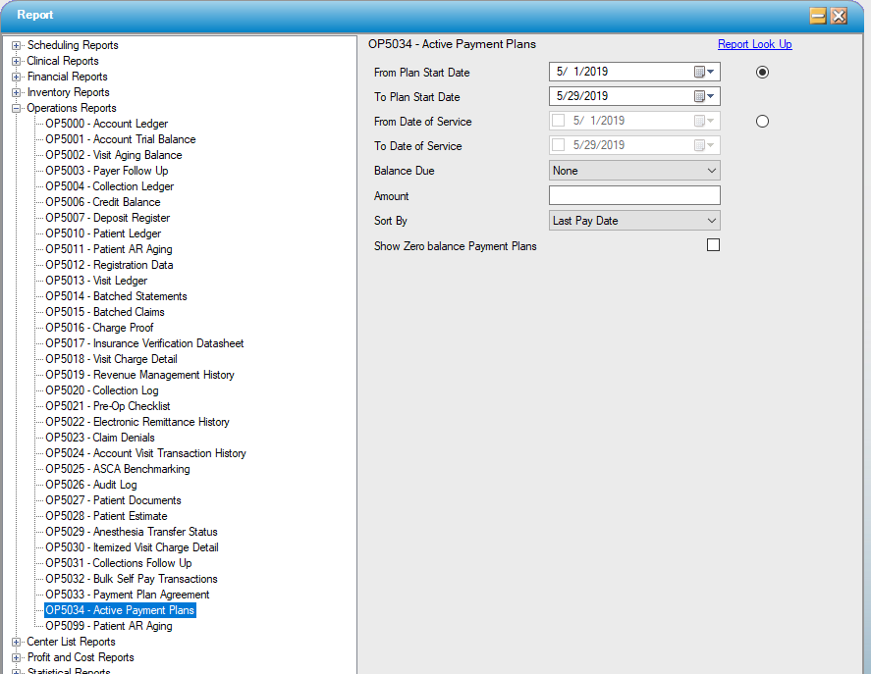Expand Center List Reports node

pyautogui.click(x=17, y=642)
